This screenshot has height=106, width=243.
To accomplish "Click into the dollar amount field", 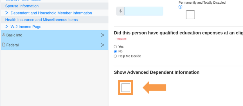I will (144, 11).
